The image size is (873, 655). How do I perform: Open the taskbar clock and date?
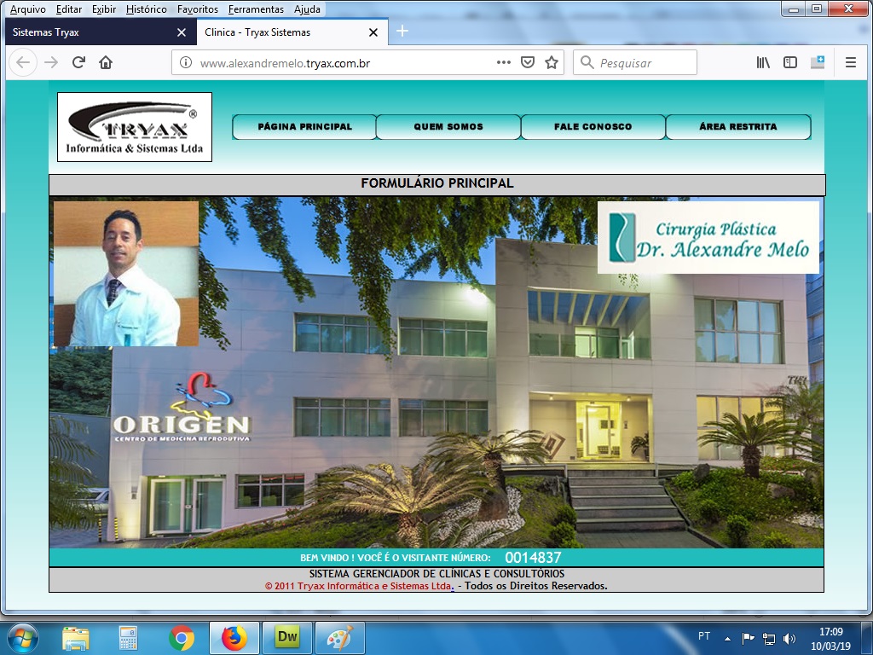(x=830, y=639)
